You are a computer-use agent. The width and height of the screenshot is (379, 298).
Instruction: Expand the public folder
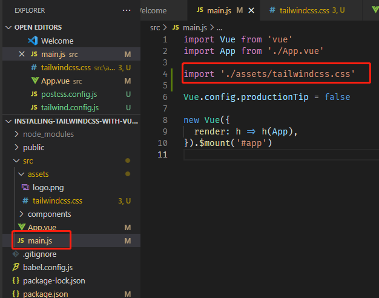tap(16, 147)
